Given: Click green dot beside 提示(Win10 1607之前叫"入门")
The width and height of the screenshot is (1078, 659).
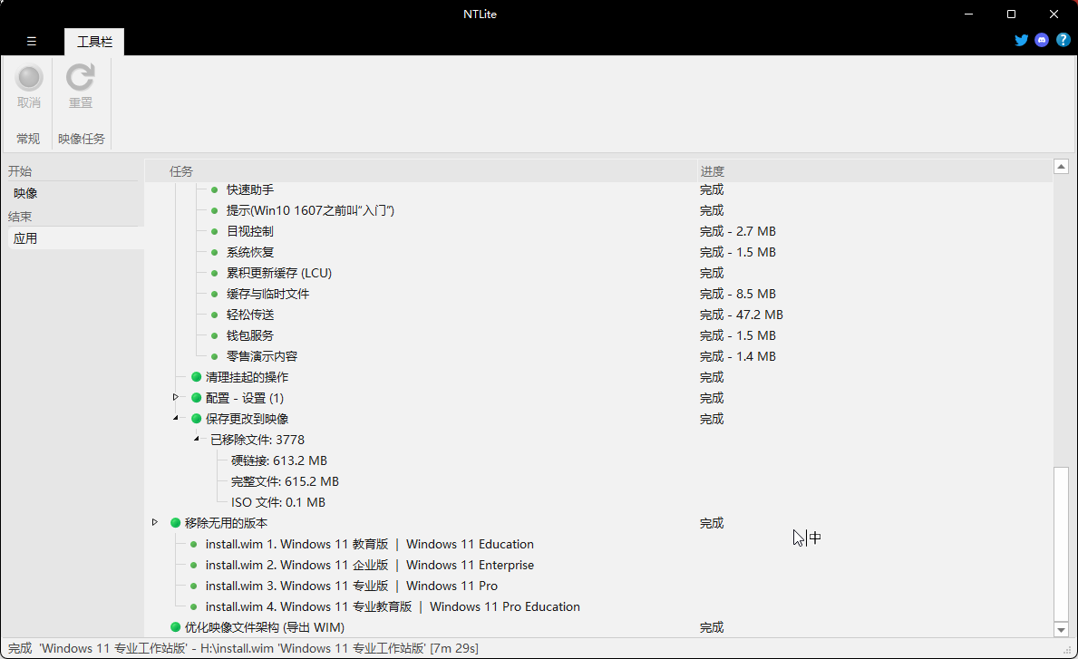Looking at the screenshot, I should pos(215,210).
